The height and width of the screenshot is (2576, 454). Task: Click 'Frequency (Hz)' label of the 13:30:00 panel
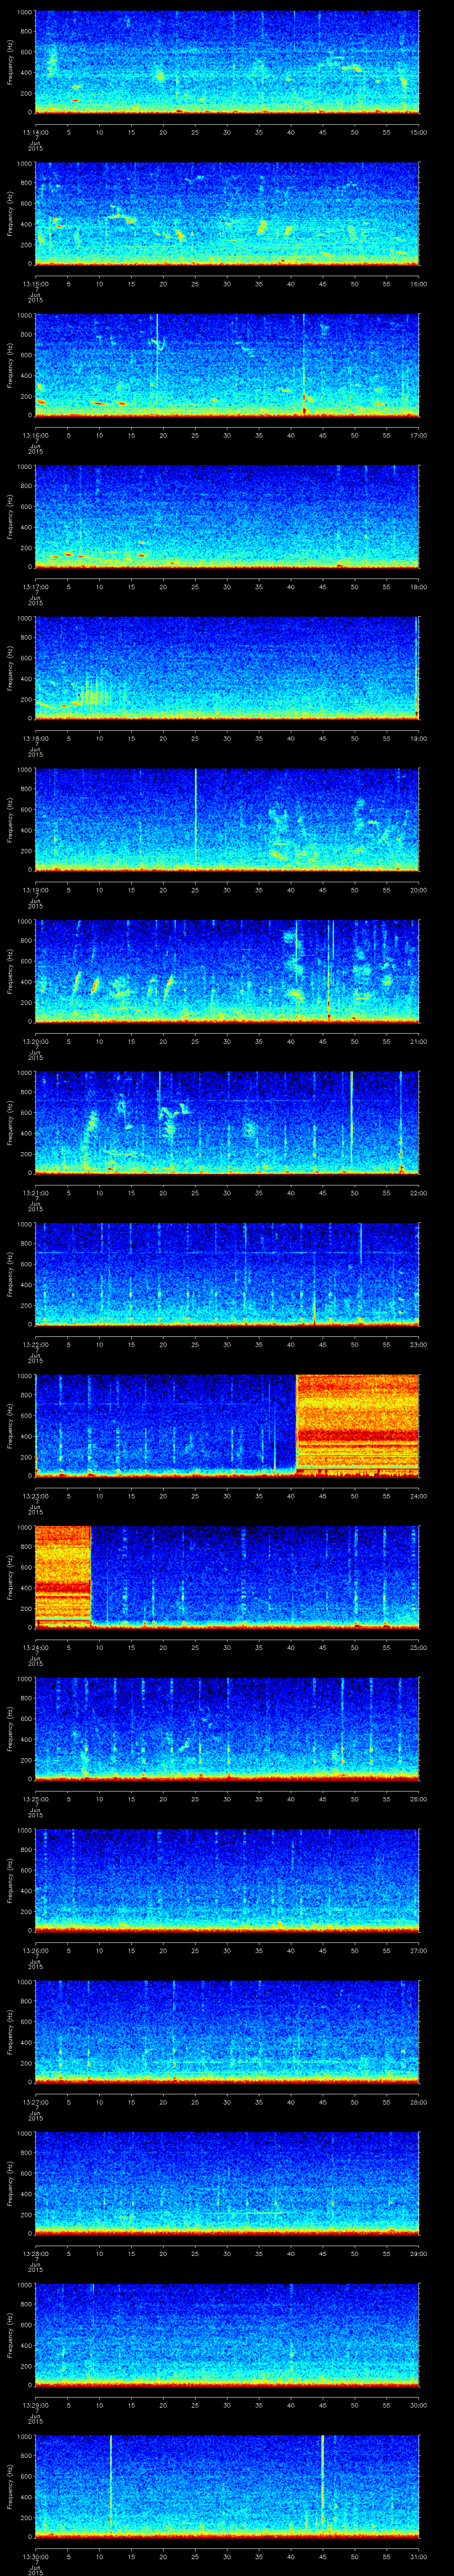(x=10, y=2487)
